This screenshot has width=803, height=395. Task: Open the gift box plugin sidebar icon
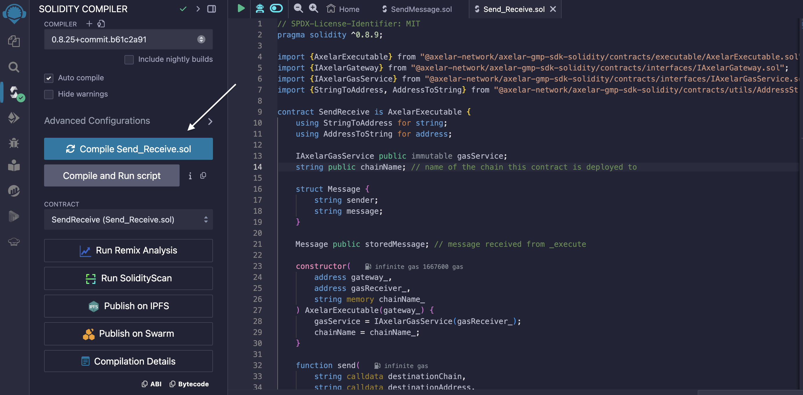pos(14,165)
